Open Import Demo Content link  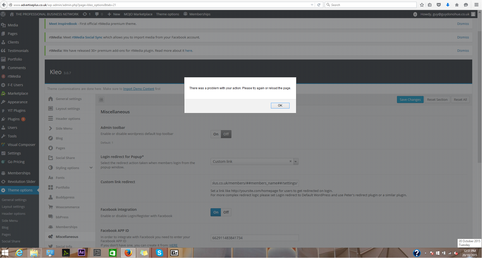(139, 89)
